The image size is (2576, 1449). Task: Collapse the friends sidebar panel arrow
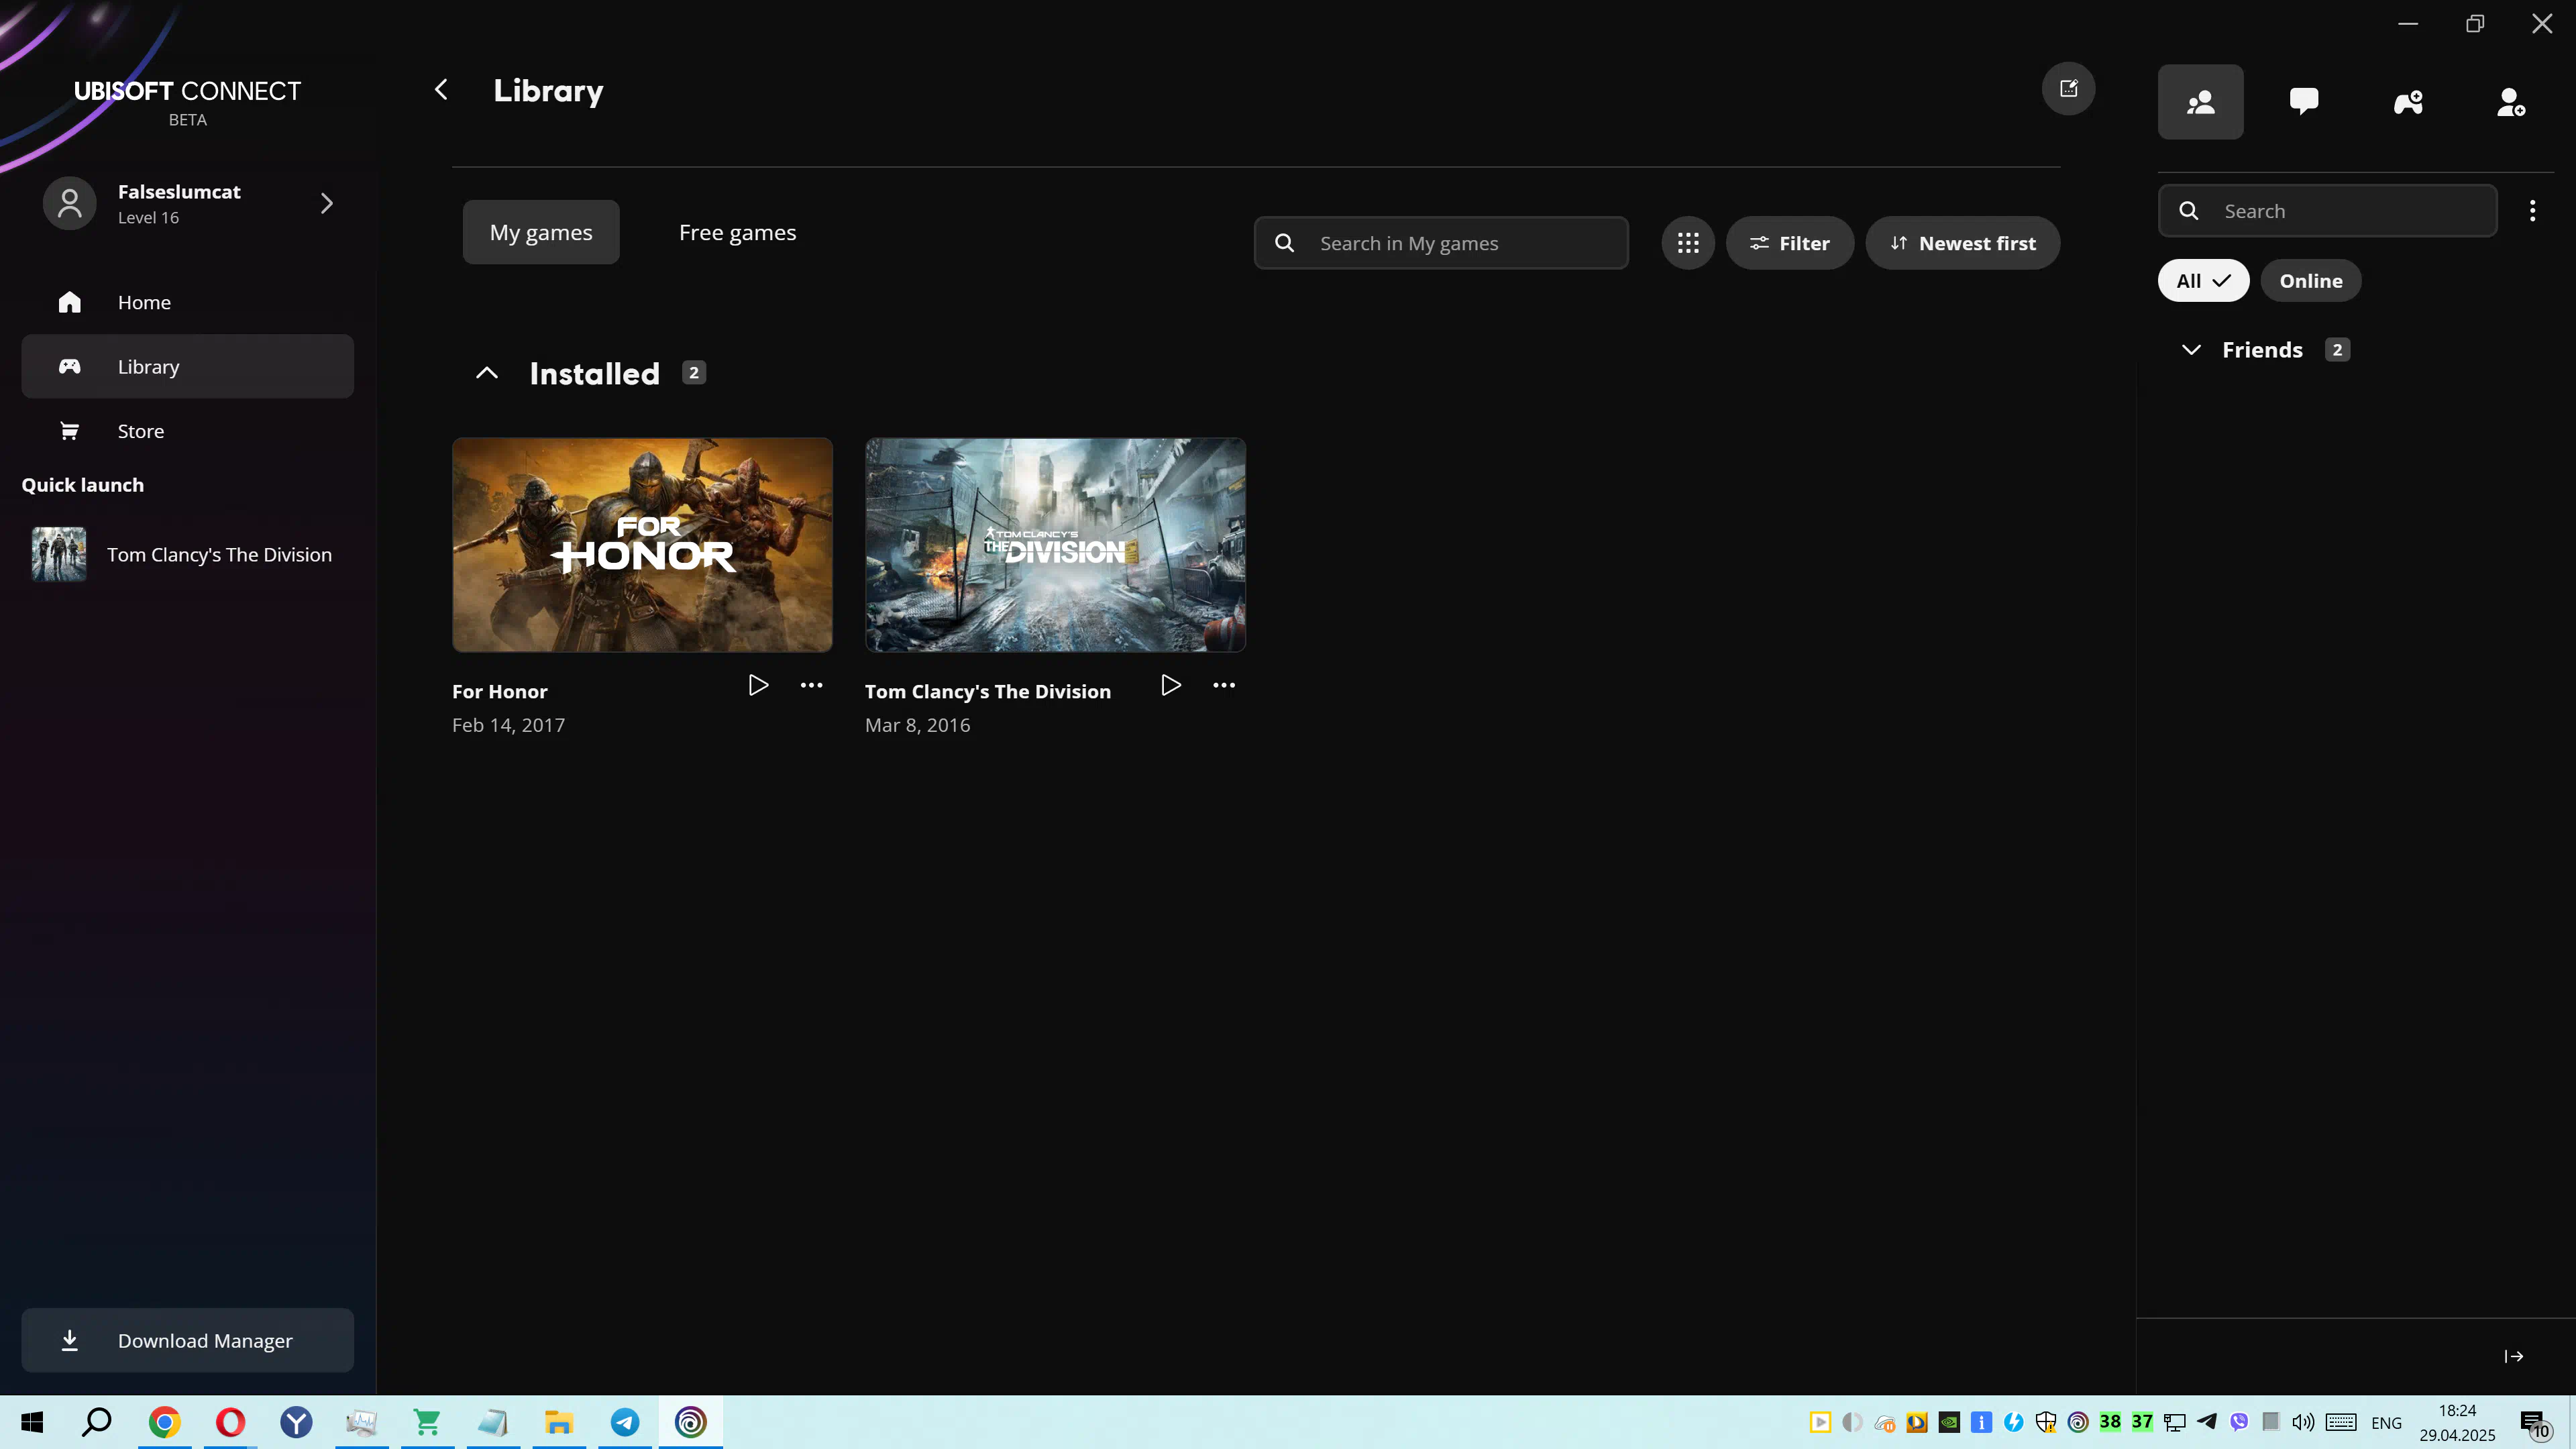point(2513,1356)
